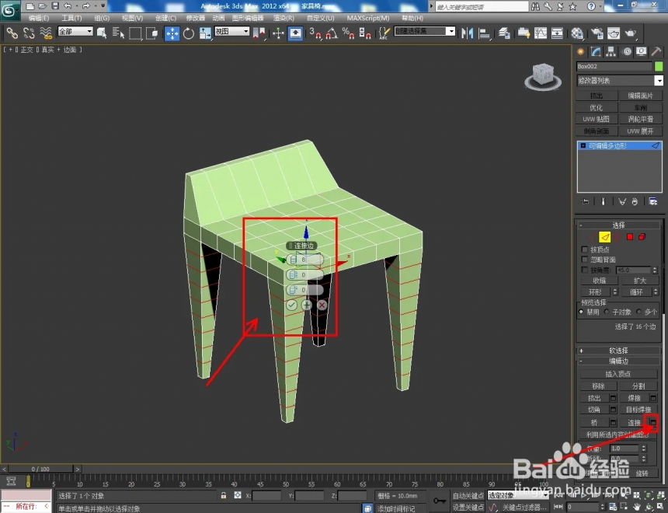
Task: Click the segments value slider in caddy
Action: tap(306, 260)
